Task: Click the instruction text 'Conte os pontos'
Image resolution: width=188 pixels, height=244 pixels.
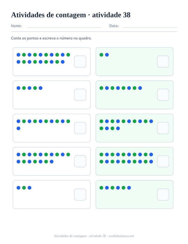Action: point(25,38)
